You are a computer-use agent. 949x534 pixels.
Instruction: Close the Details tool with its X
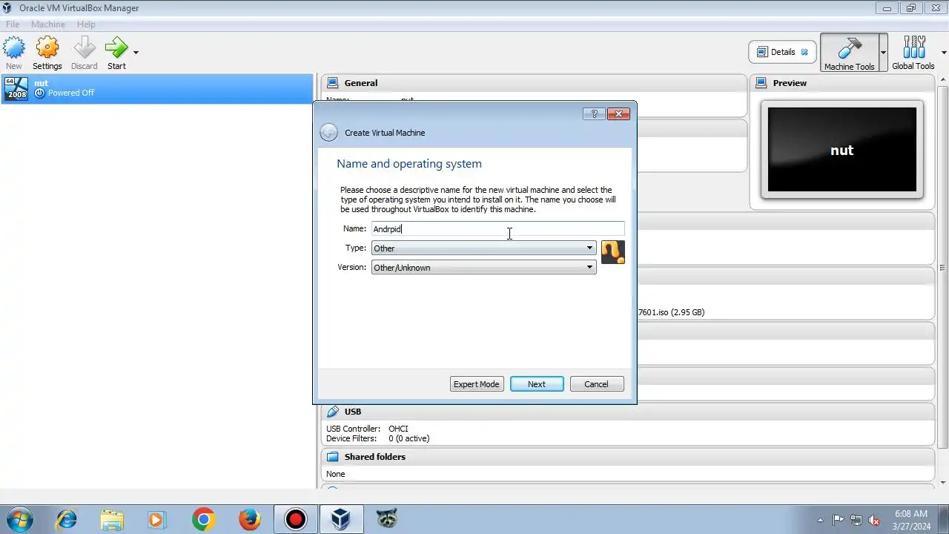[x=804, y=52]
